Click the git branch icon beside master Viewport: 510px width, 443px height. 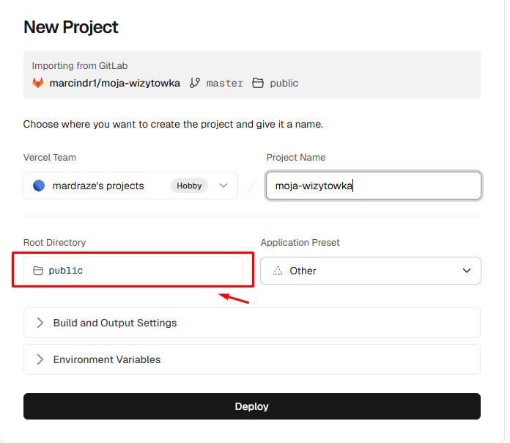click(x=195, y=83)
